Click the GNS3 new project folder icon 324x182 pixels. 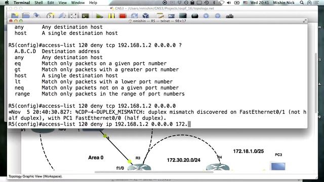pos(15,16)
